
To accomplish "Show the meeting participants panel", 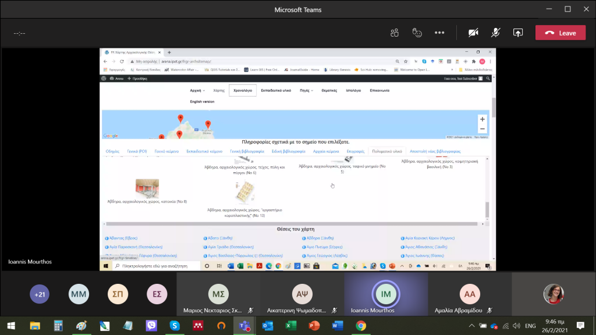I will pos(395,33).
